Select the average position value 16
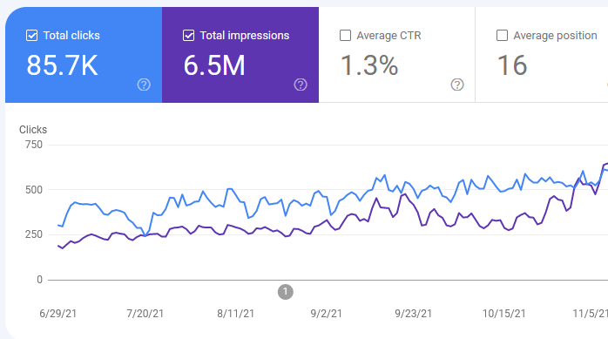 point(512,65)
